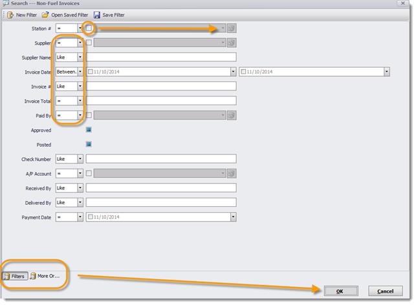
Task: Click the Save Filter disk icon
Action: coord(97,14)
